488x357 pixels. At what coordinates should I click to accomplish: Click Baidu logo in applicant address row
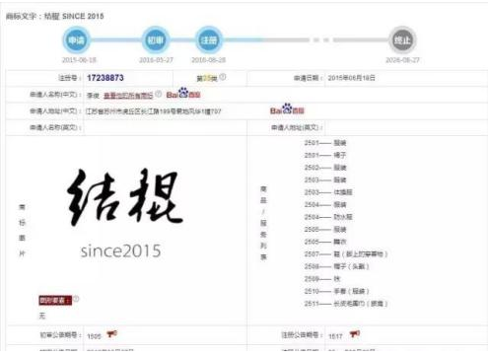(287, 109)
